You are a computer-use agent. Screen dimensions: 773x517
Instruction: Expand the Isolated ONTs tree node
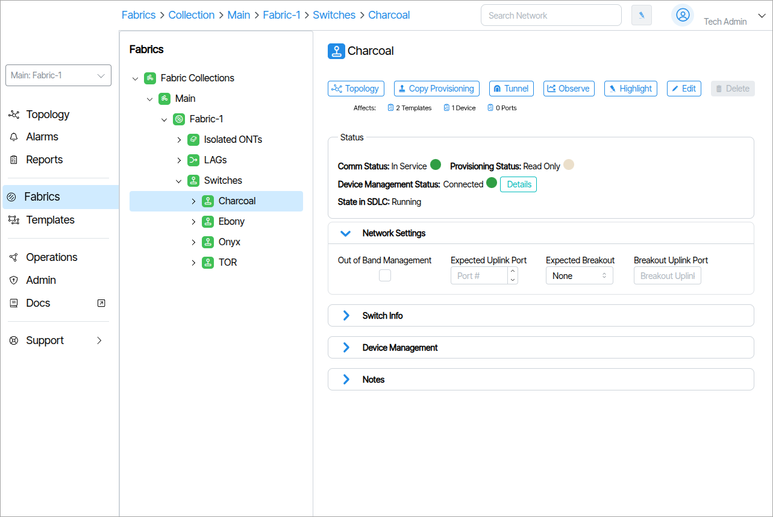[179, 140]
